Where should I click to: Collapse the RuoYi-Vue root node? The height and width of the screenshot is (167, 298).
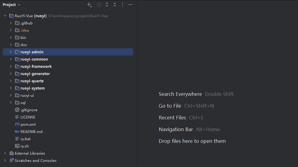tap(5, 16)
